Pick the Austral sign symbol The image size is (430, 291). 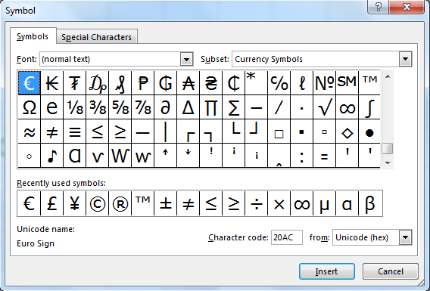189,83
